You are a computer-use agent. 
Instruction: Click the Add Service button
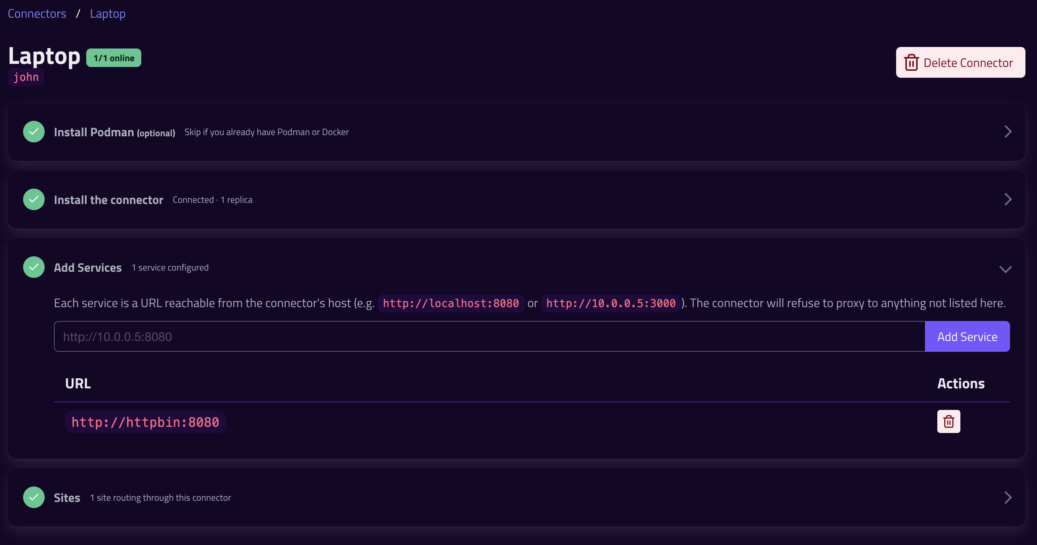coord(967,336)
